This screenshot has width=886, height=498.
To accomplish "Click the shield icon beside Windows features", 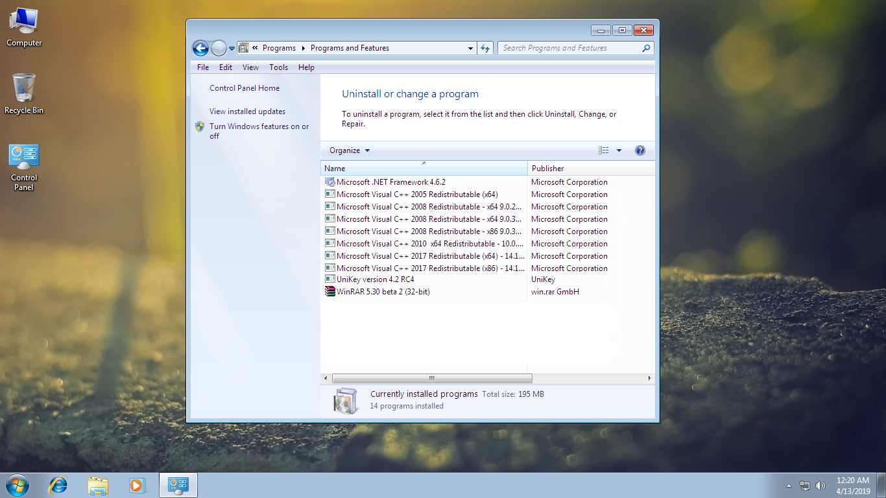I will coord(200,126).
